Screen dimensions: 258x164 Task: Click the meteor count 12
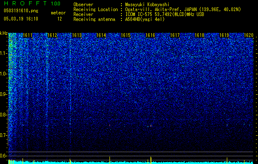[59, 19]
